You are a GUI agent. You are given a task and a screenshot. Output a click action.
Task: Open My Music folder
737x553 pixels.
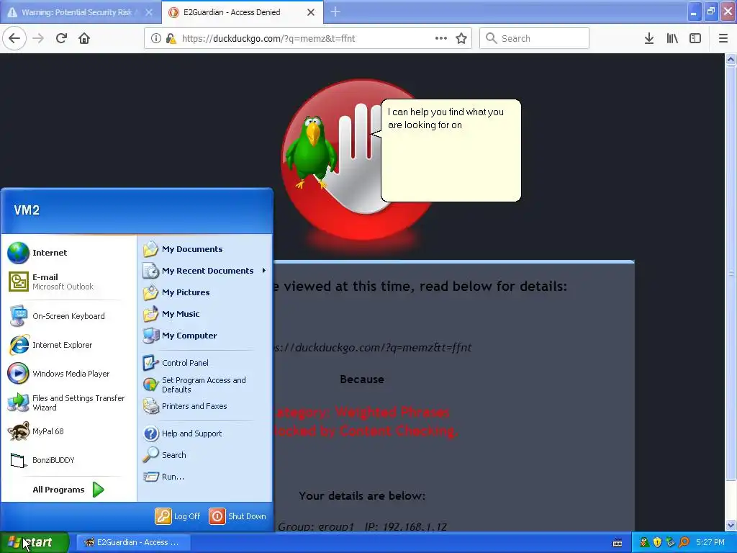[205, 314]
